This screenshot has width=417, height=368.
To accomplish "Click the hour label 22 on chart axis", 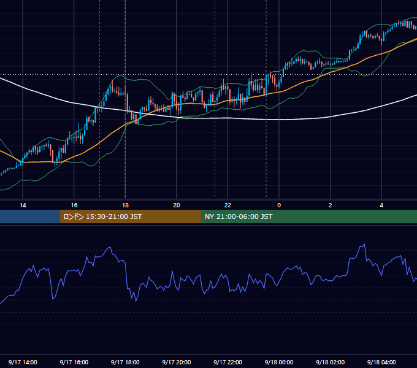I will [228, 205].
